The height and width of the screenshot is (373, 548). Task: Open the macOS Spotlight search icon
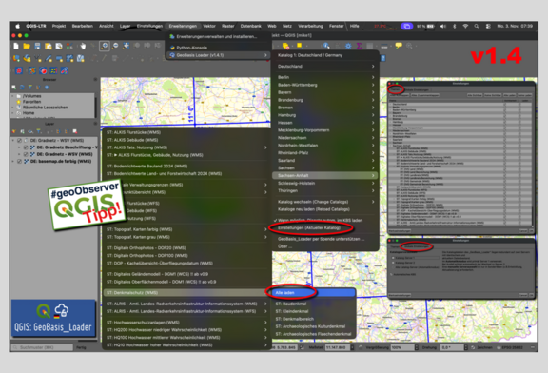pos(477,27)
